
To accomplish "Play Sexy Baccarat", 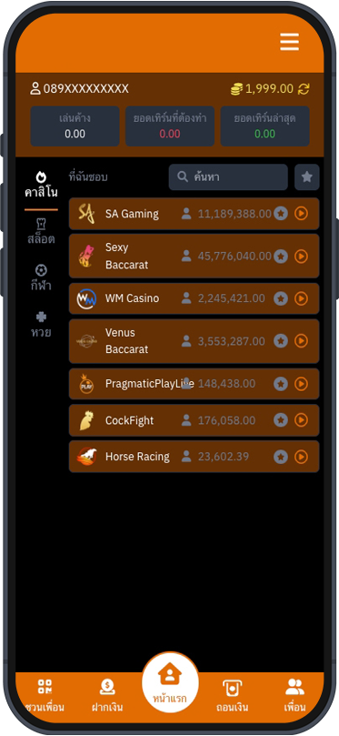I will click(x=301, y=257).
